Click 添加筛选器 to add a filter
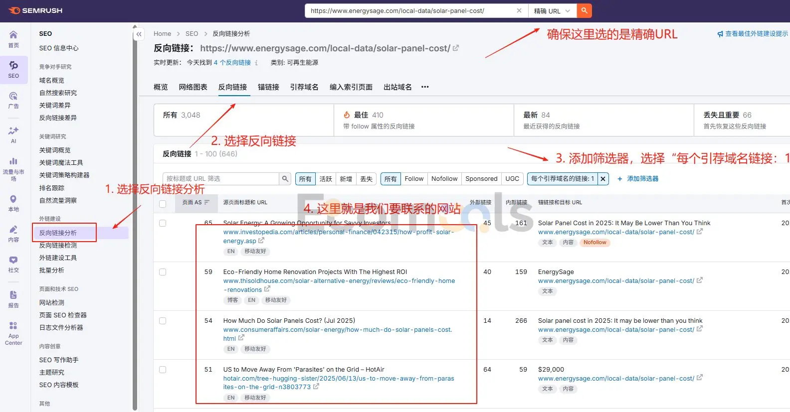The height and width of the screenshot is (412, 790). (638, 179)
